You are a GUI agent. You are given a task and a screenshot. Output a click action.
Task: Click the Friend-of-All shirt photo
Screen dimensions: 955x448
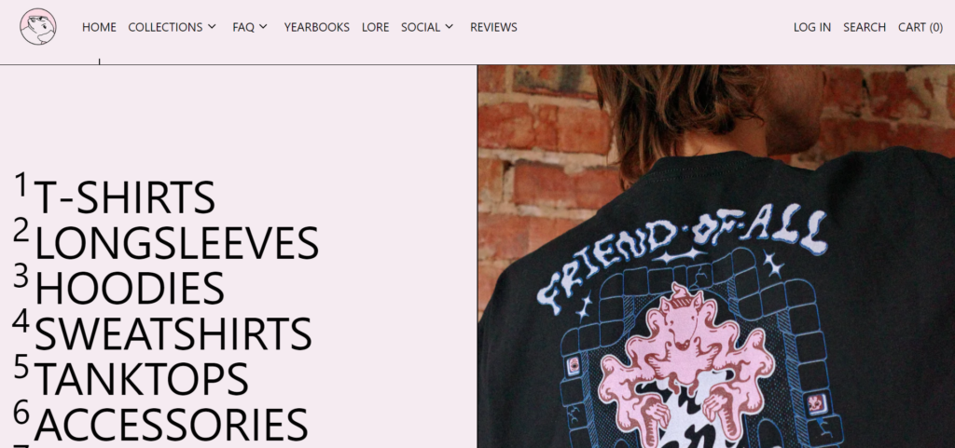pyautogui.click(x=716, y=256)
